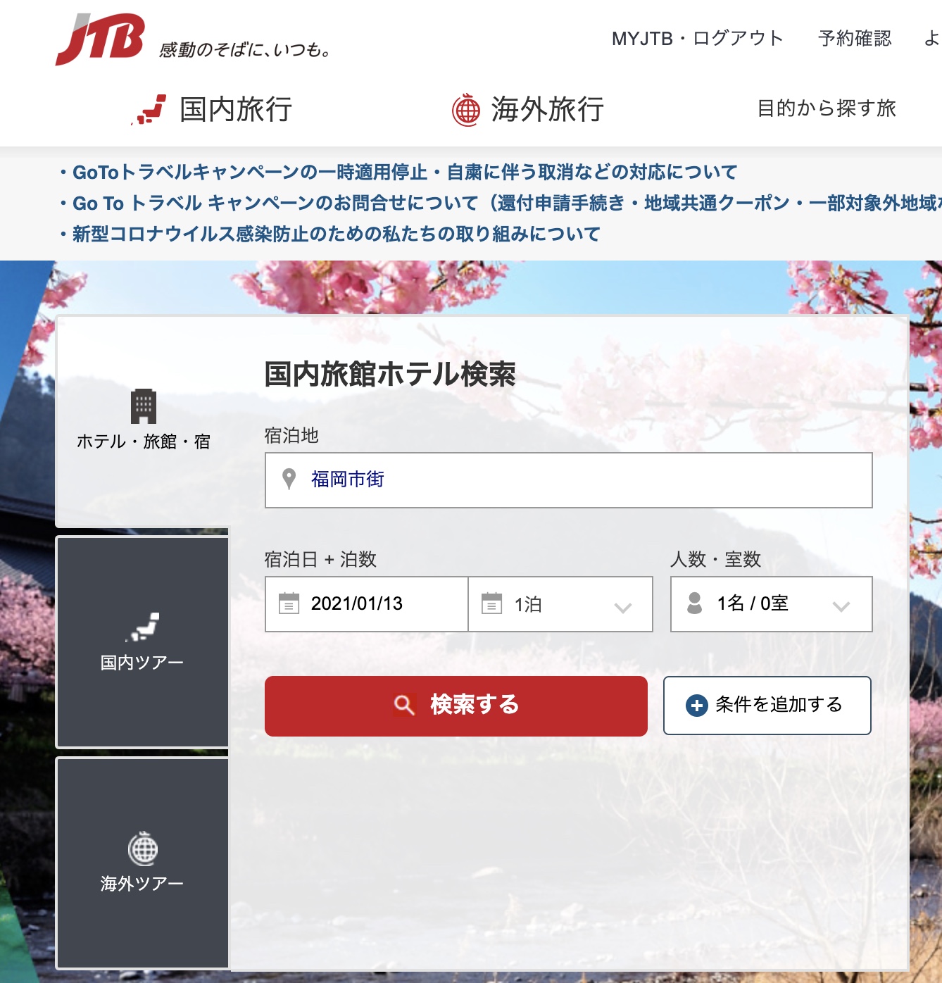Select the ホテル・旅館・宿 building icon
This screenshot has width=942, height=983.
(145, 407)
